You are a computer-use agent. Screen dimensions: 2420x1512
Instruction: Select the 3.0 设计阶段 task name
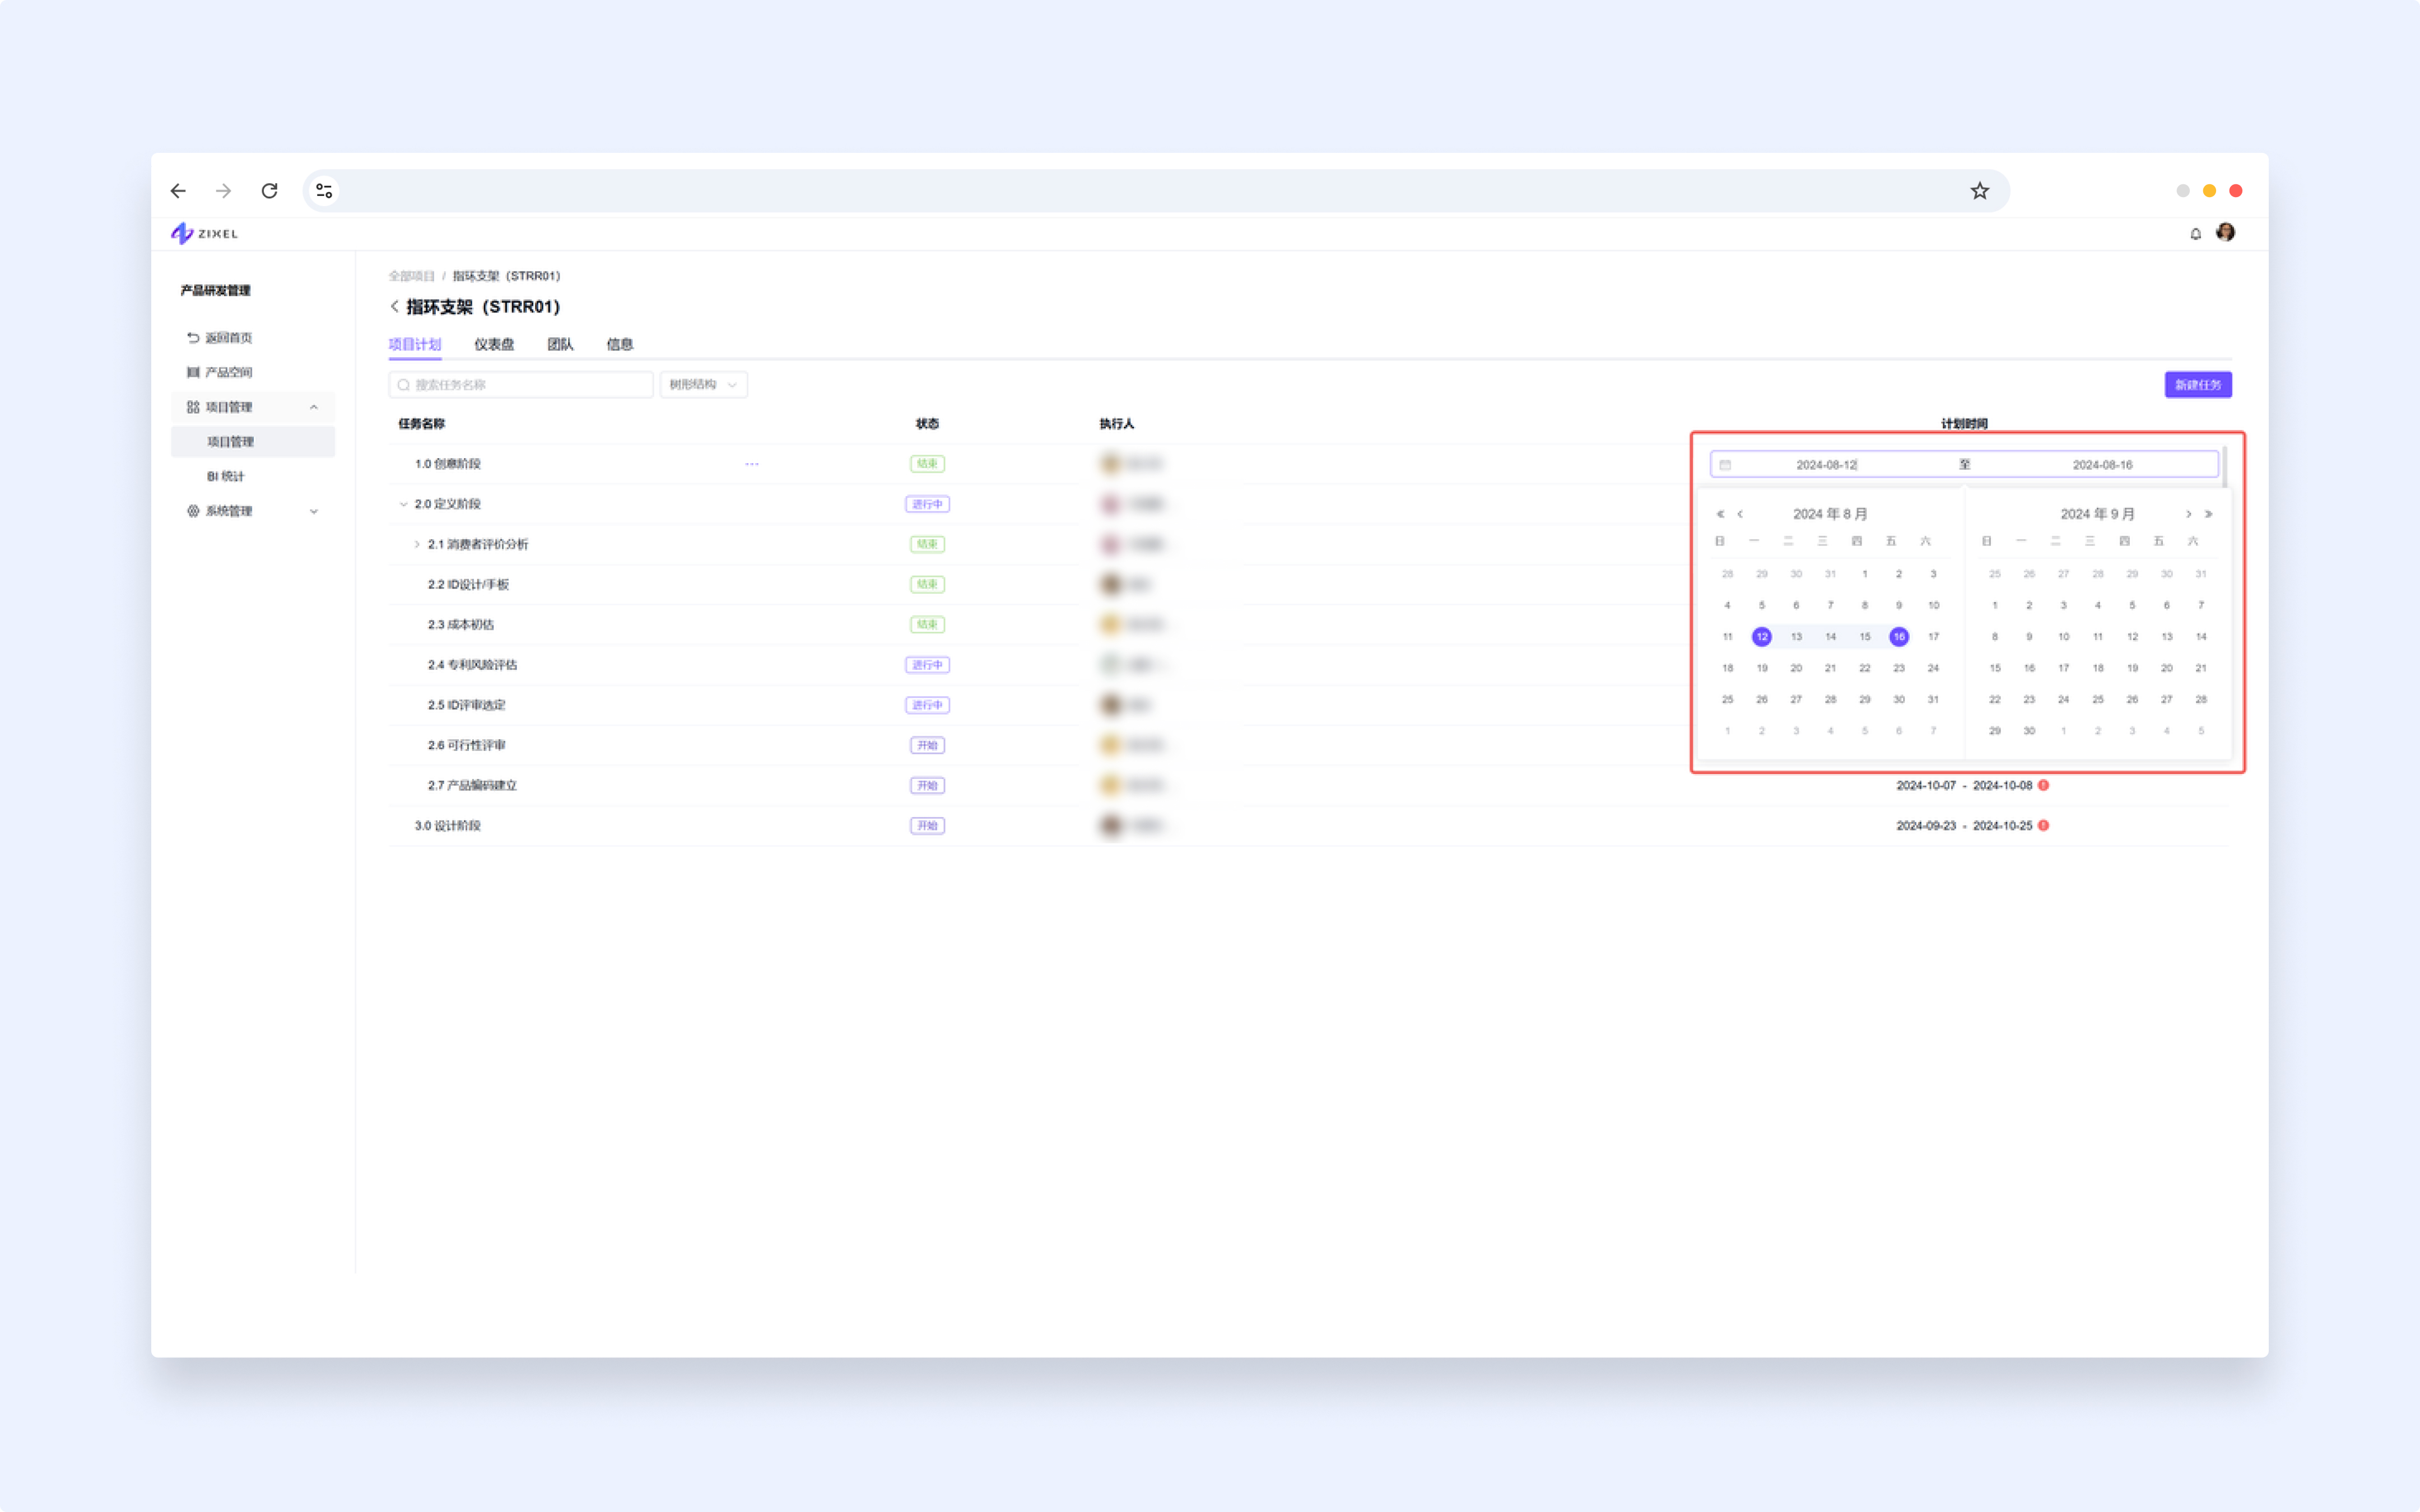[x=447, y=825]
